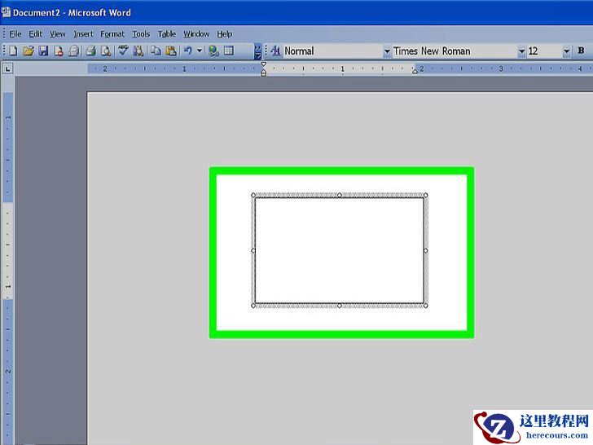
Task: Click the Normal style box
Action: [333, 51]
